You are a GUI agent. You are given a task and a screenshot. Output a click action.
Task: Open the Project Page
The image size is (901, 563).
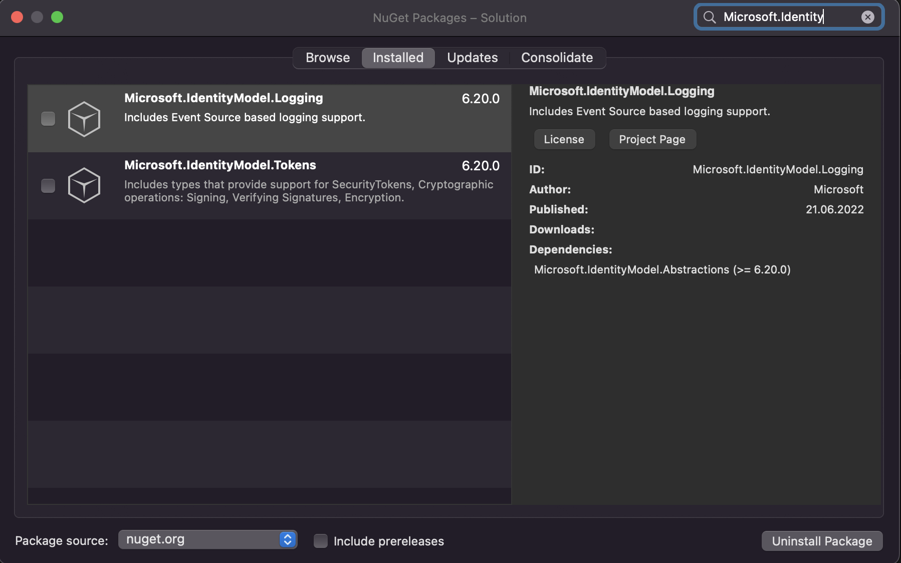point(652,139)
